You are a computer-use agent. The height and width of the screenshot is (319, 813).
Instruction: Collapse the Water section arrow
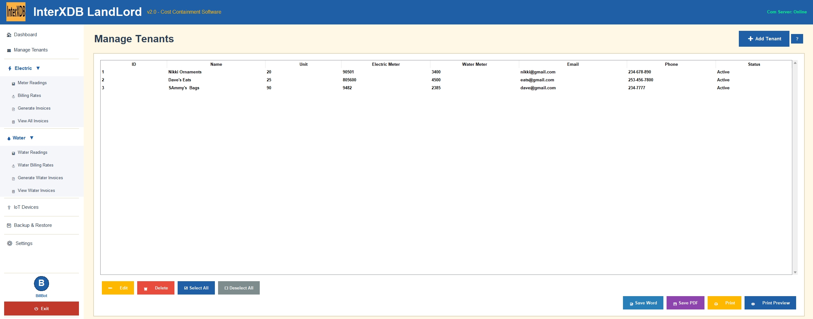32,138
